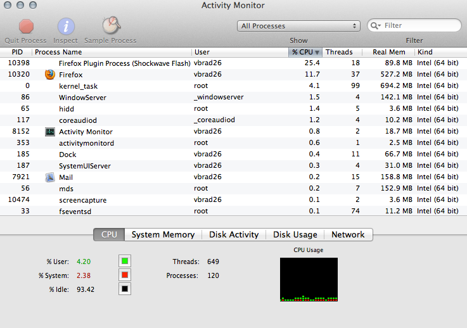The width and height of the screenshot is (467, 328).
Task: Select the hidd process row
Action: (x=233, y=109)
